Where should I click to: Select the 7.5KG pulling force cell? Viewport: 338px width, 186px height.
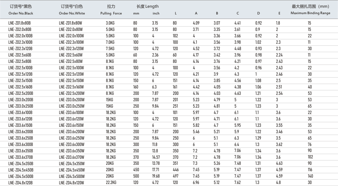coord(110,49)
